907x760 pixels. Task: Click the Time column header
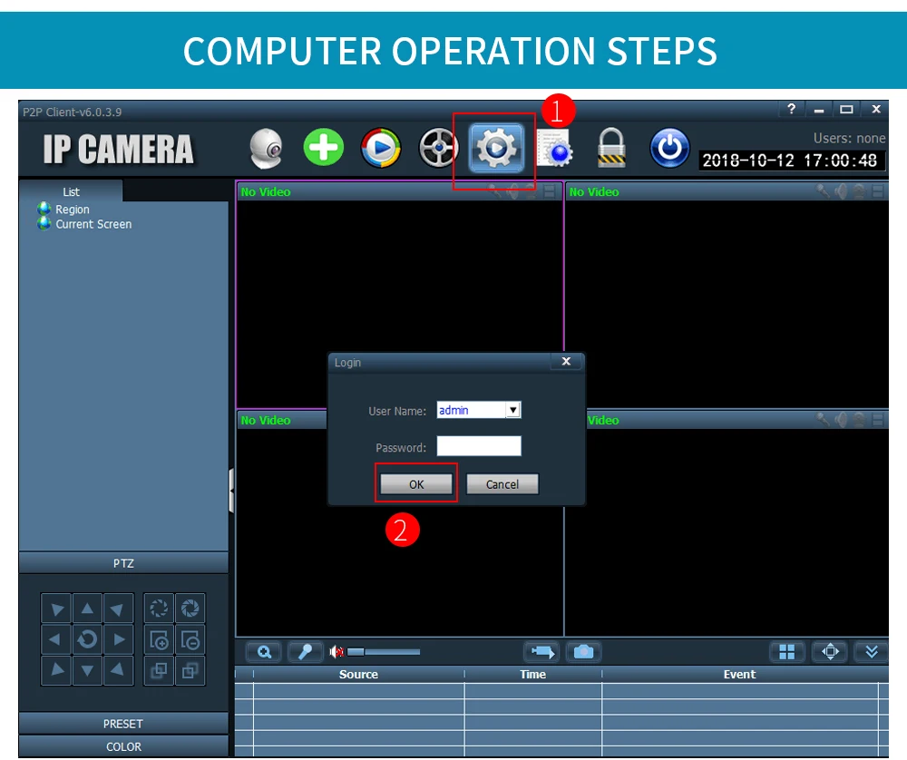(532, 675)
